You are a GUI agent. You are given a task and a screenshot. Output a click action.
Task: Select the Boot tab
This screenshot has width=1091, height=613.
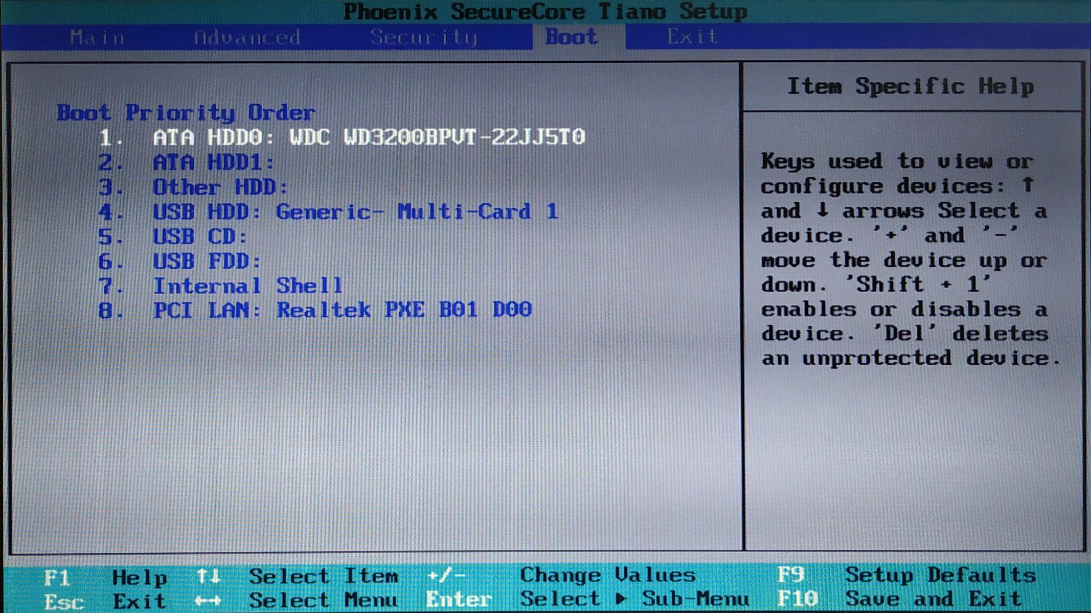(571, 37)
